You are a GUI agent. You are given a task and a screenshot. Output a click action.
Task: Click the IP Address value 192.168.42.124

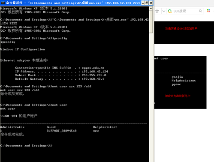(x=95, y=72)
